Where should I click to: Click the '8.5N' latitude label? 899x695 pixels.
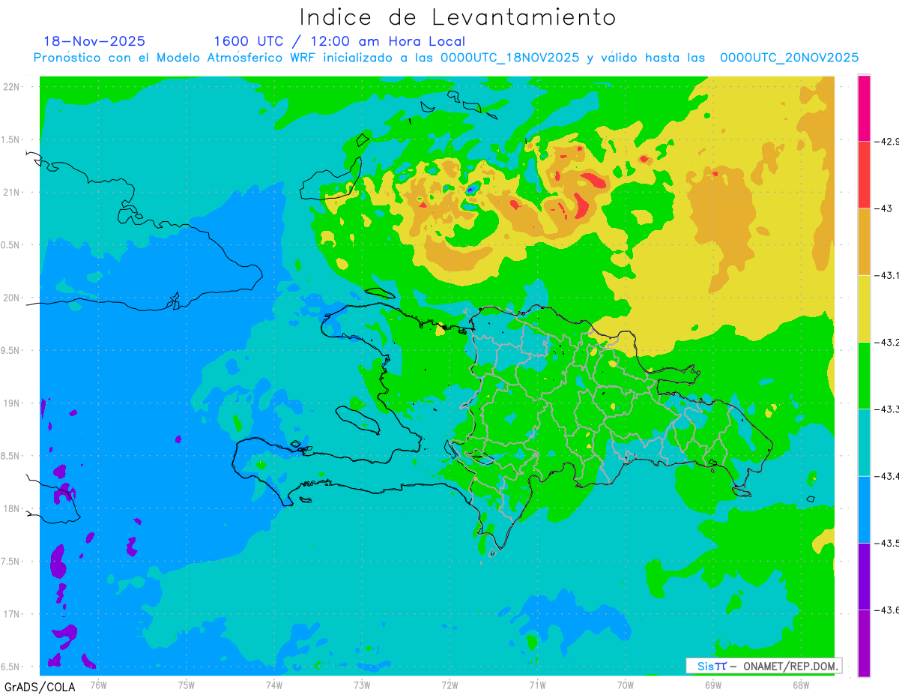pos(10,456)
